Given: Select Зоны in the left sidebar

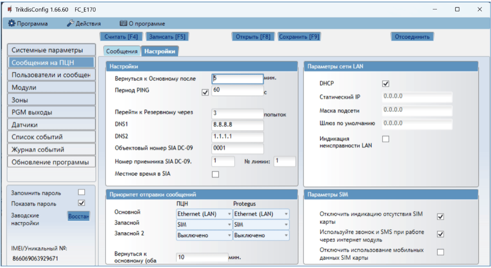Looking at the screenshot, I should [51, 100].
